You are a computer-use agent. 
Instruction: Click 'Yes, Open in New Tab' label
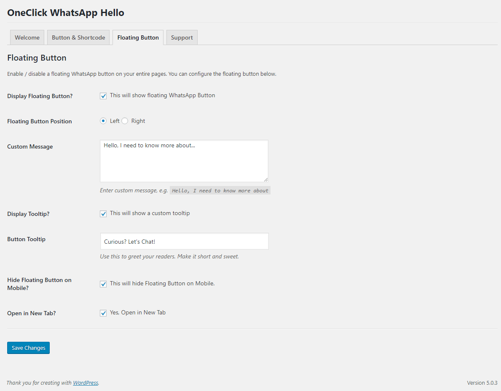[138, 312]
